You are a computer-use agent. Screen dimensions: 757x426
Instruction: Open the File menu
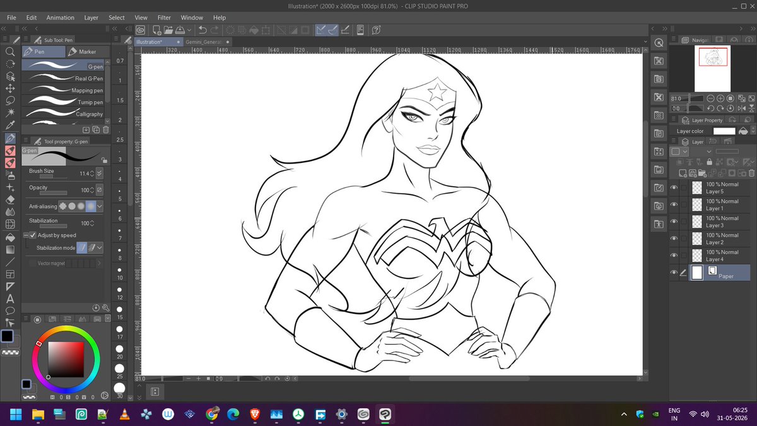11,18
